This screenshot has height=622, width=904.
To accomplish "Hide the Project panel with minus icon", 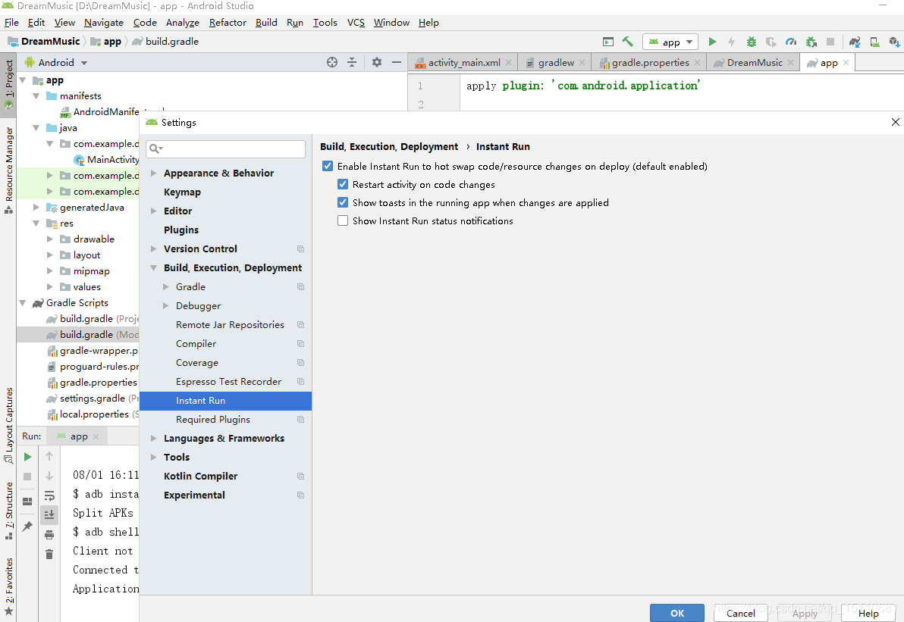I will [397, 62].
